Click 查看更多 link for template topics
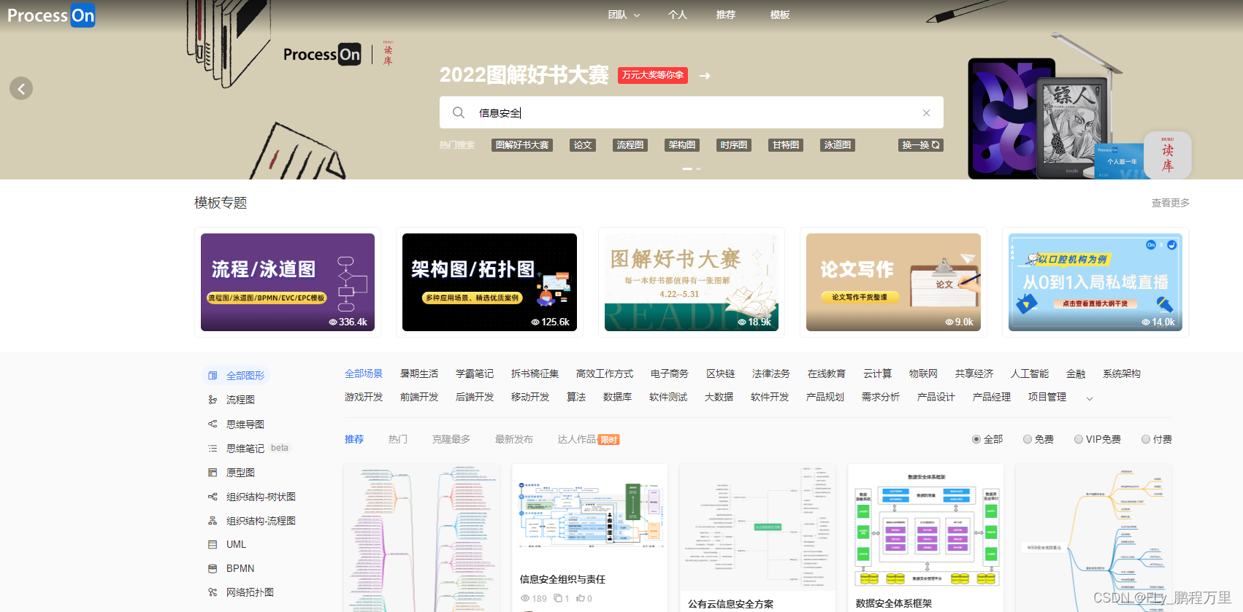 click(1171, 203)
